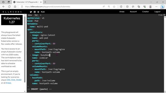Open the favorites list icon

pyautogui.click(x=133, y=6)
